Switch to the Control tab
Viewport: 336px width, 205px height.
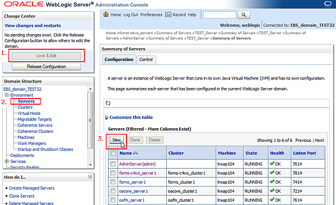point(146,59)
